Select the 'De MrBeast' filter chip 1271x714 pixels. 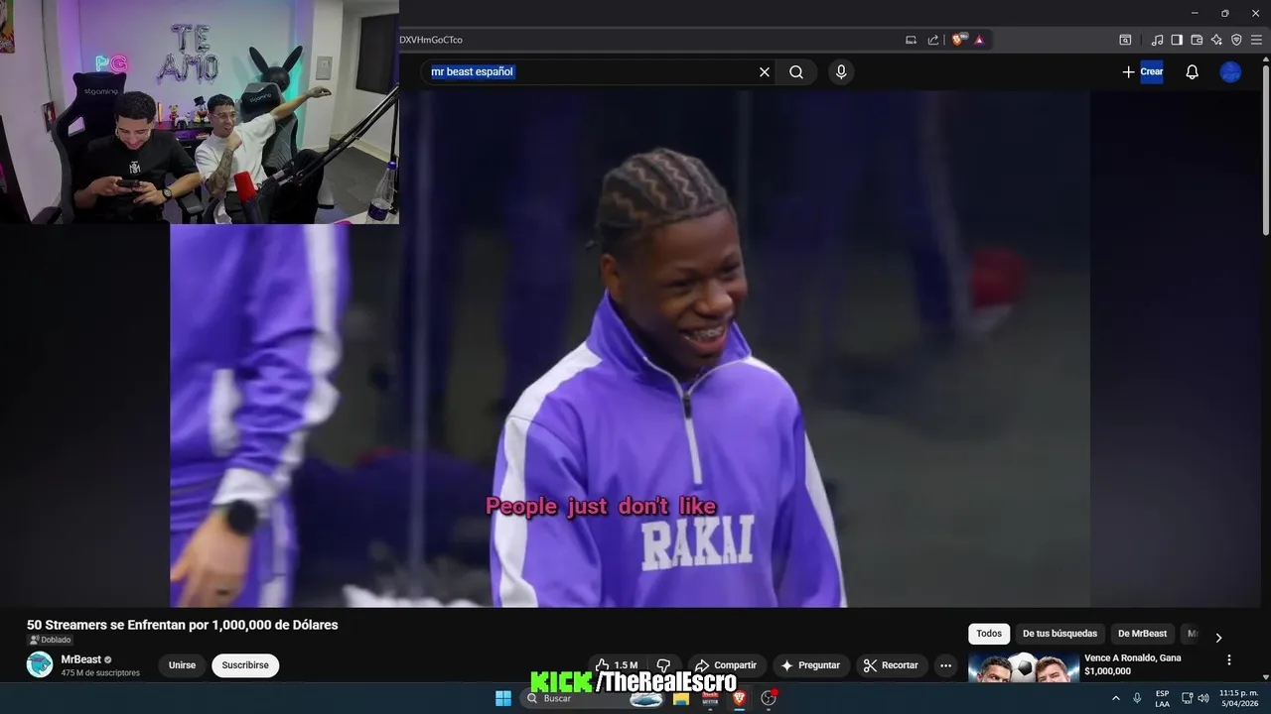point(1142,634)
